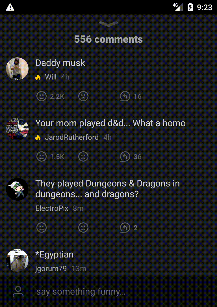Open the 2 replies on ElectroPix's comment
This screenshot has width=217, height=307.
129,227
